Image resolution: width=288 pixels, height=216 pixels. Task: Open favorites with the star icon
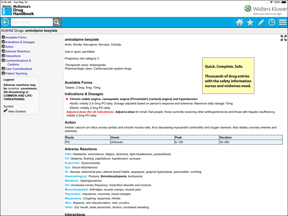coord(250,22)
